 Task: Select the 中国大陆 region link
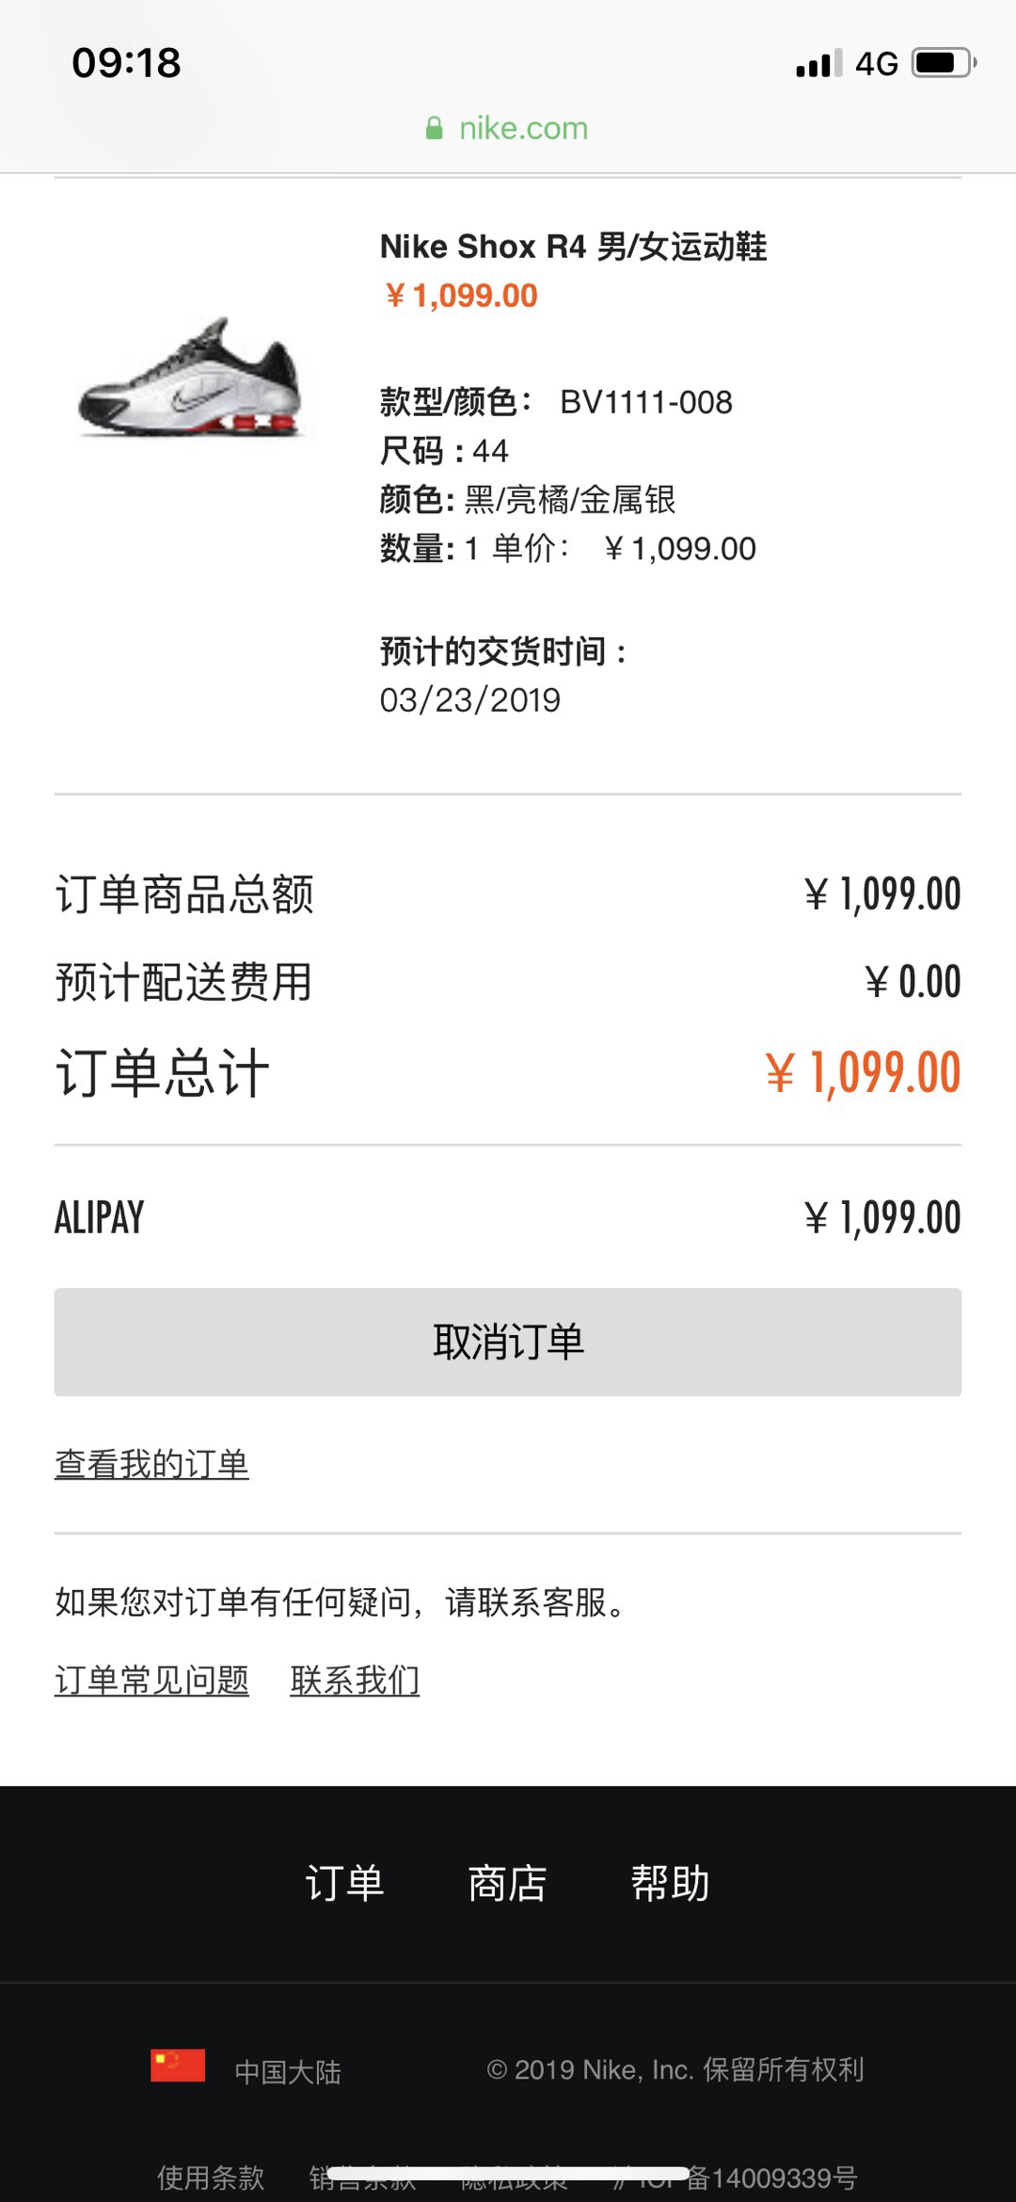pyautogui.click(x=288, y=2071)
